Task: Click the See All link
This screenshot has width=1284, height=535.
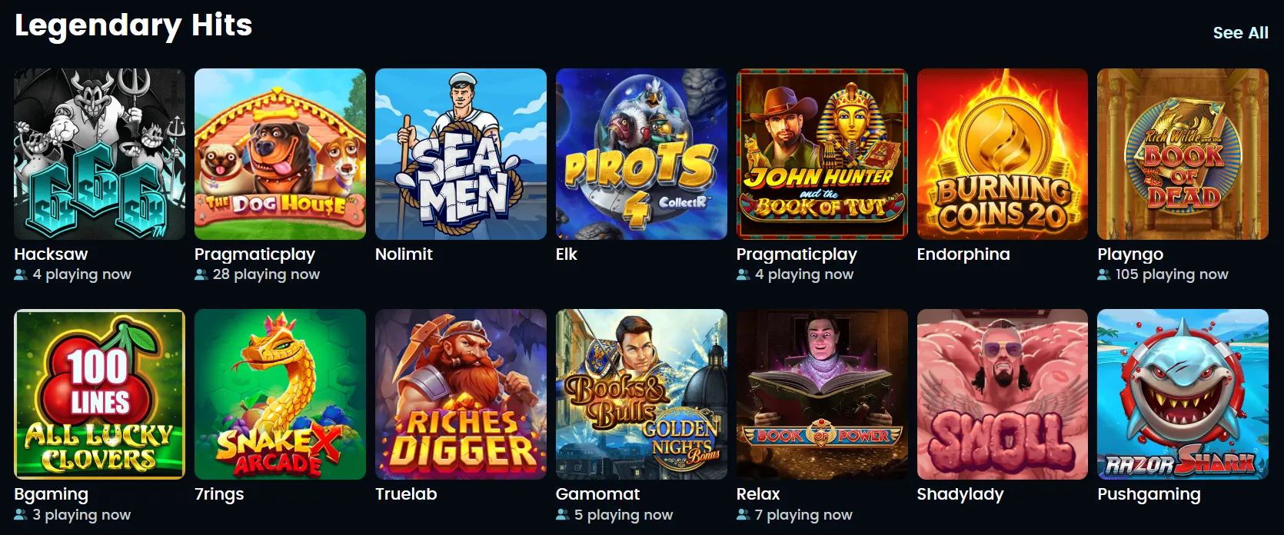Action: tap(1240, 33)
